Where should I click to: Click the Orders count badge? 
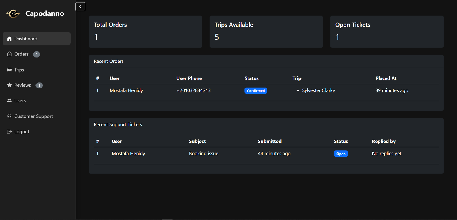click(37, 54)
